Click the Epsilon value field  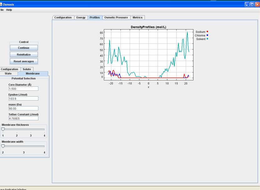[23, 99]
